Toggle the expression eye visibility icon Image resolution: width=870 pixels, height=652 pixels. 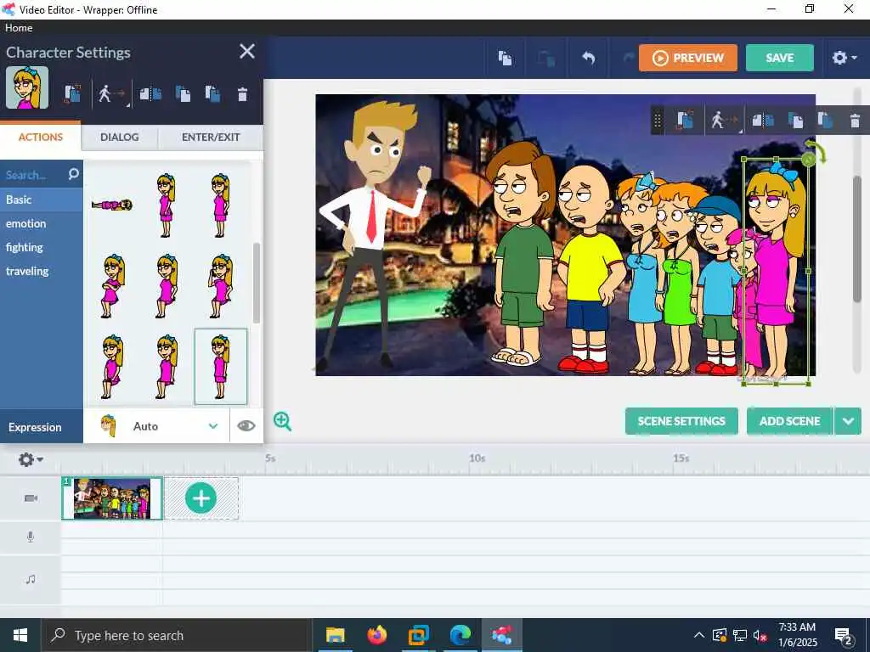click(x=246, y=426)
